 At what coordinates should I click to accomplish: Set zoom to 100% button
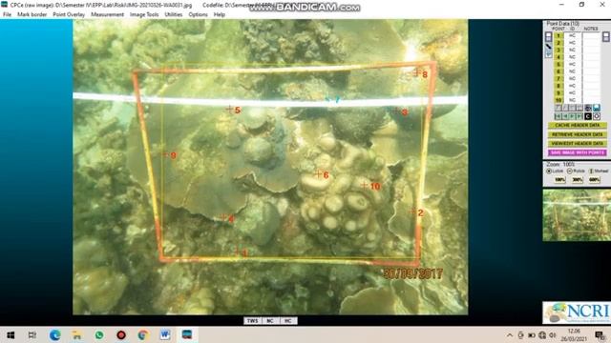point(560,180)
